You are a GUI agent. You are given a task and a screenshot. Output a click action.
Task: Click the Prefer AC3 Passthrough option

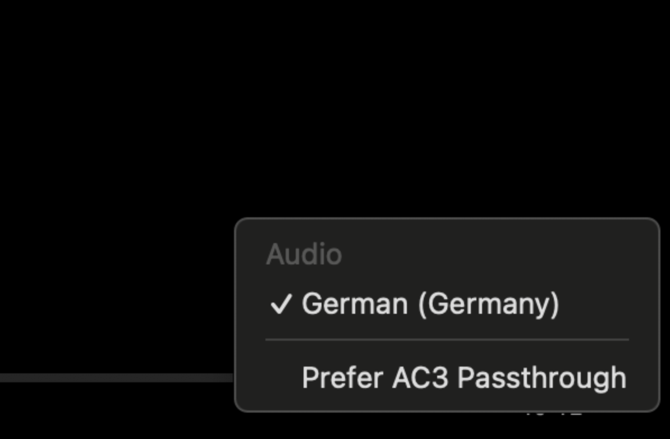tap(464, 378)
